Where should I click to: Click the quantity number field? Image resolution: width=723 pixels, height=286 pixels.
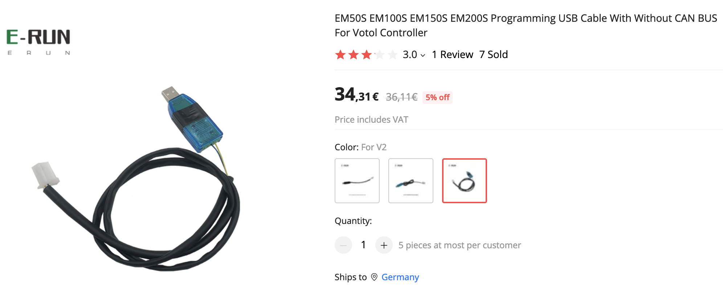[x=363, y=245]
